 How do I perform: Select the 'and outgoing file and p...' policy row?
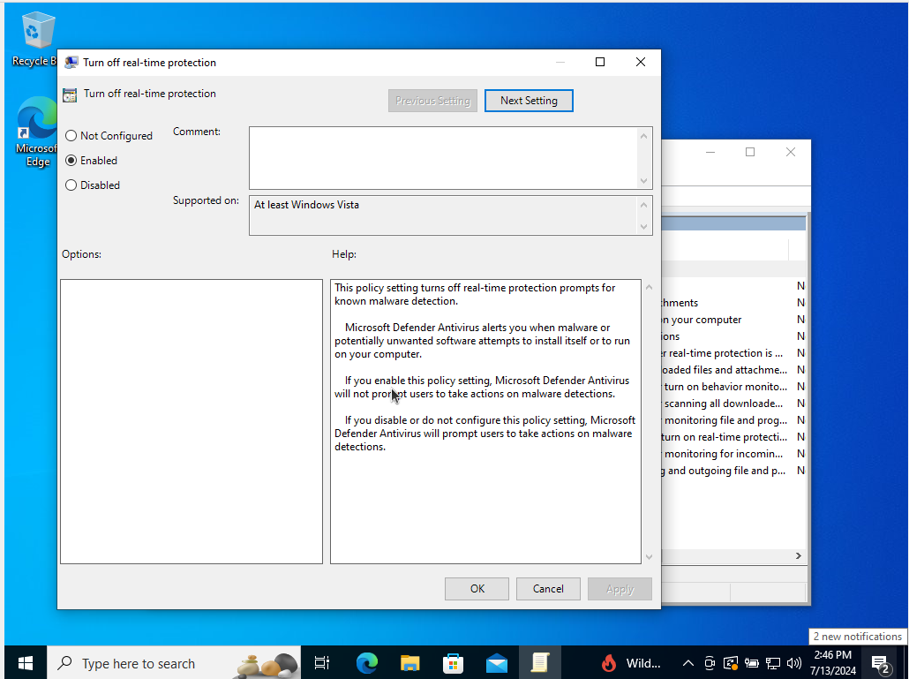[x=733, y=471]
